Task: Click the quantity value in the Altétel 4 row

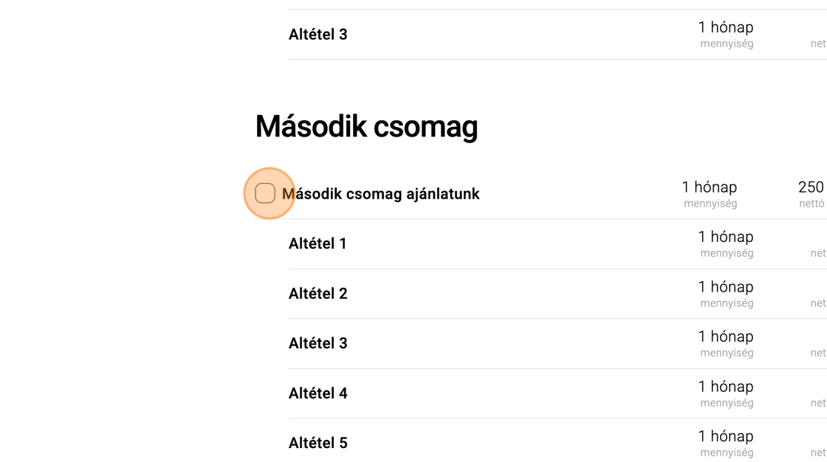Action: pos(725,387)
